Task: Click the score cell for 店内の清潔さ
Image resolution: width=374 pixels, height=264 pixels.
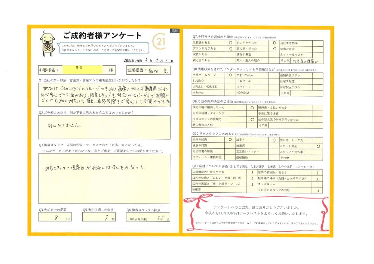Action: (x=252, y=184)
